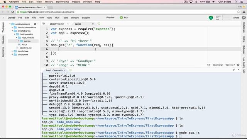Click the green user avatar icon
The width and height of the screenshot is (247, 139).
[x=211, y=18]
